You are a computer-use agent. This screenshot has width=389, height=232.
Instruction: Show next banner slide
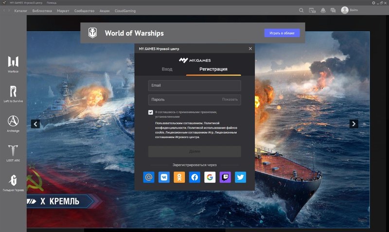pyautogui.click(x=354, y=124)
